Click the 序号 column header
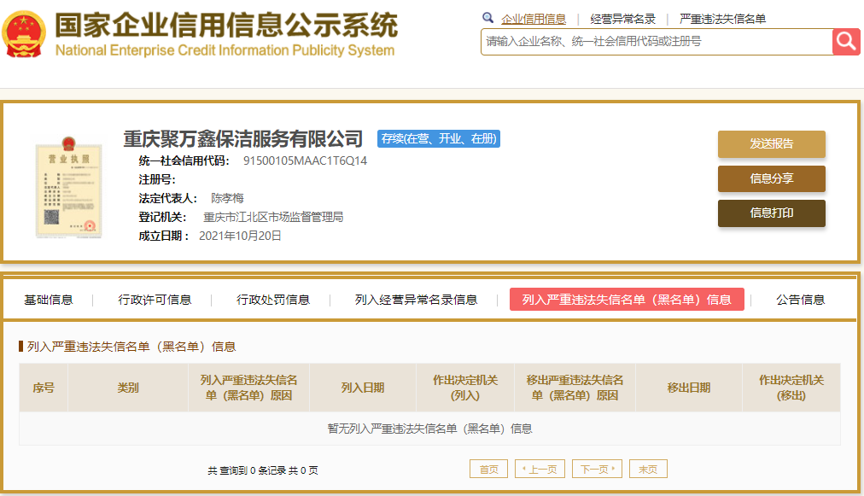Screen dimensions: 864x496 44,388
